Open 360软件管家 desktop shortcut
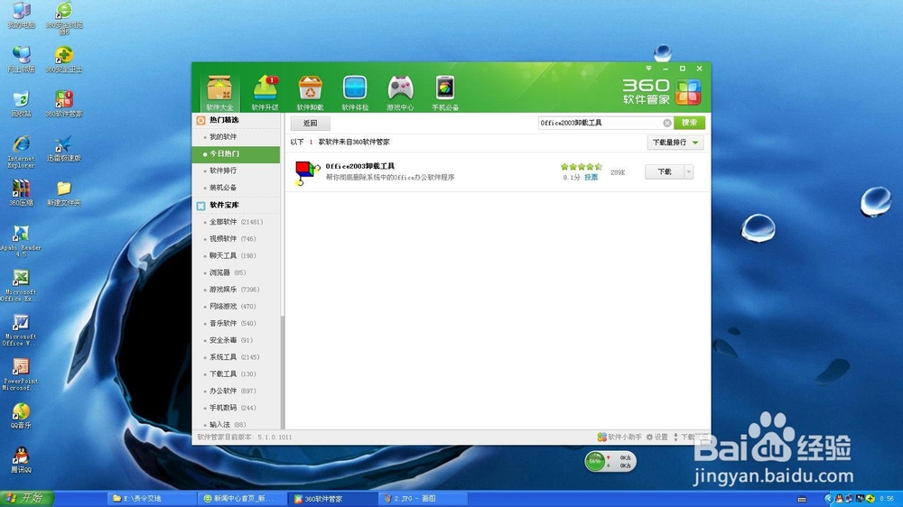Screen dimensions: 903x507 click(x=64, y=104)
